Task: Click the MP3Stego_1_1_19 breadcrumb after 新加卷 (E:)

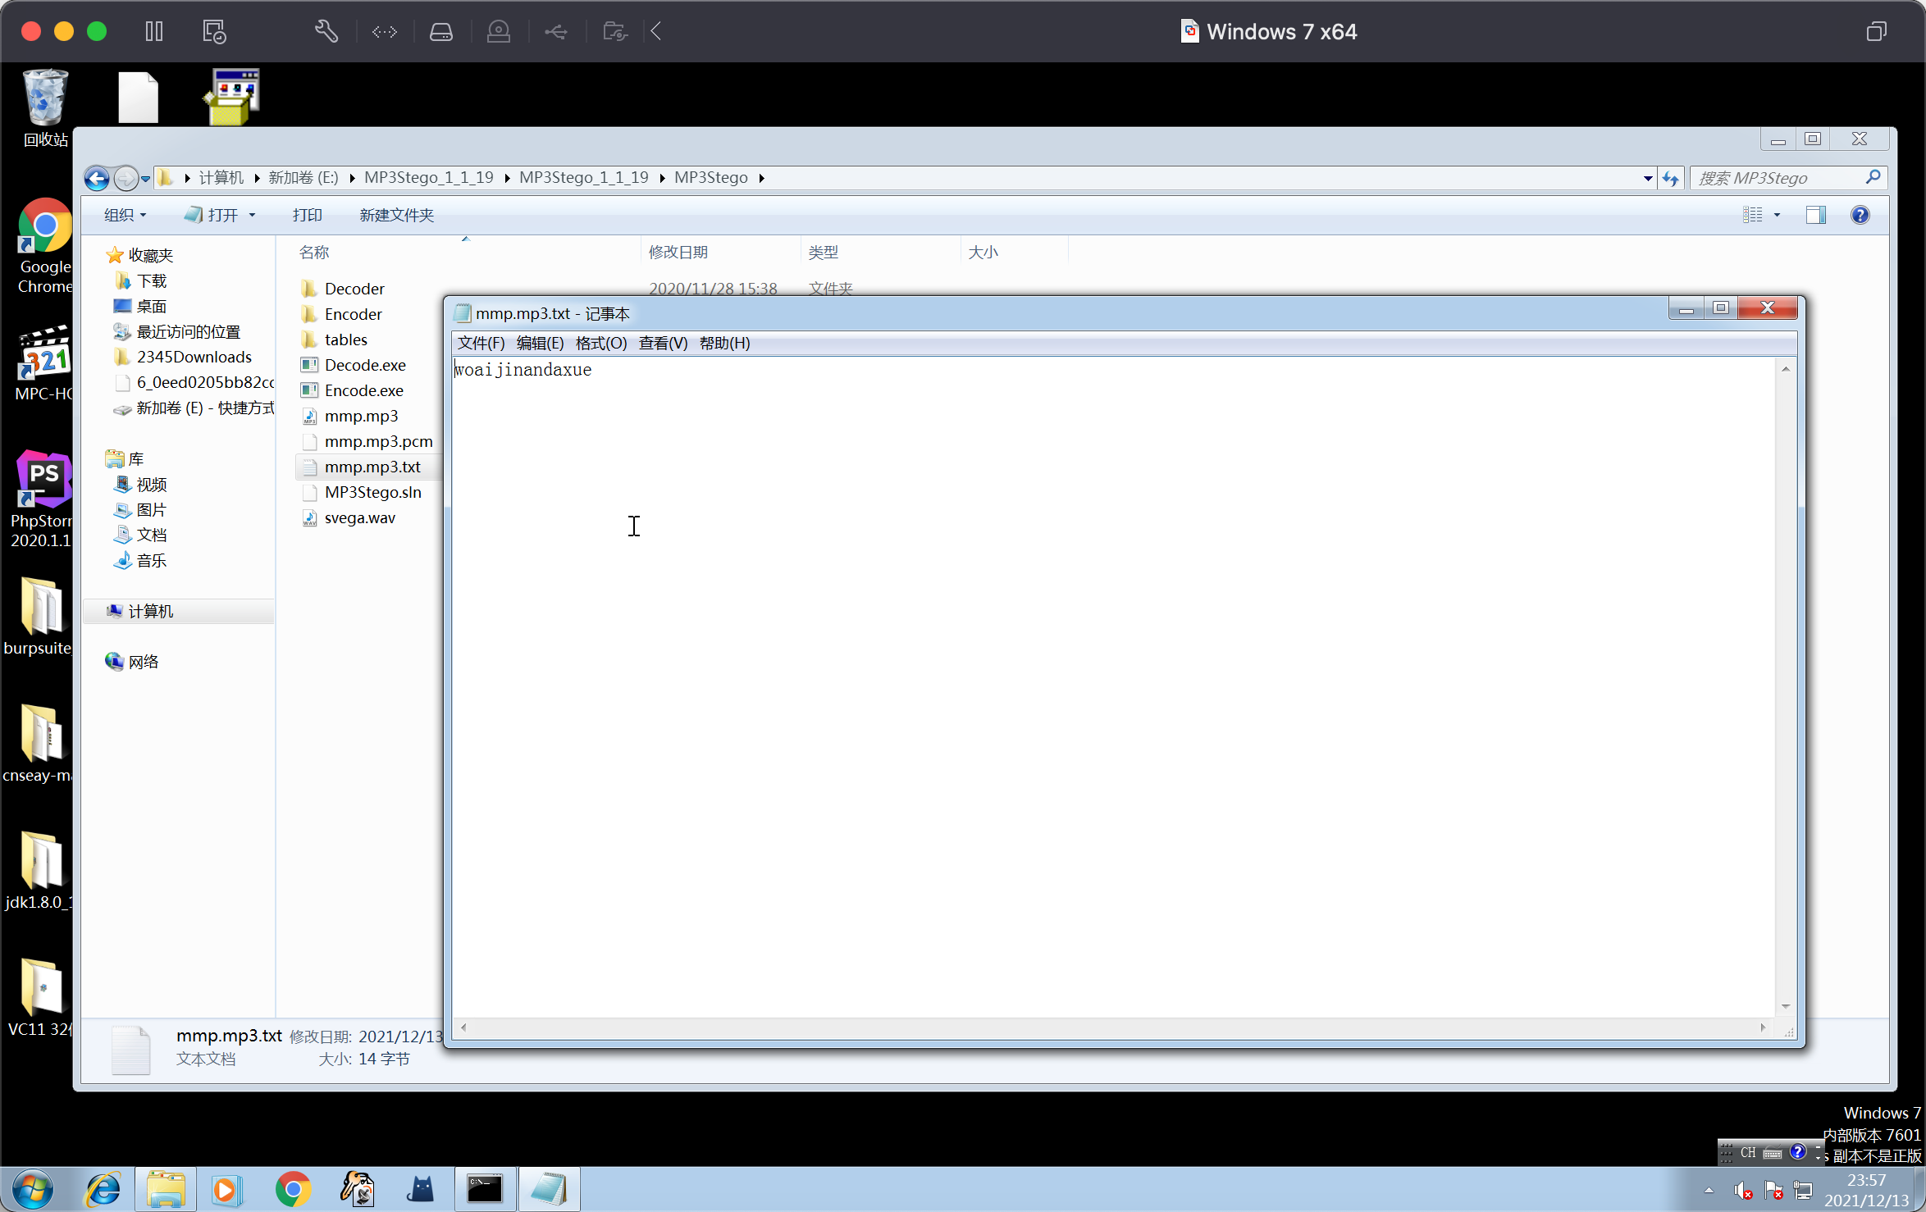Action: click(428, 178)
